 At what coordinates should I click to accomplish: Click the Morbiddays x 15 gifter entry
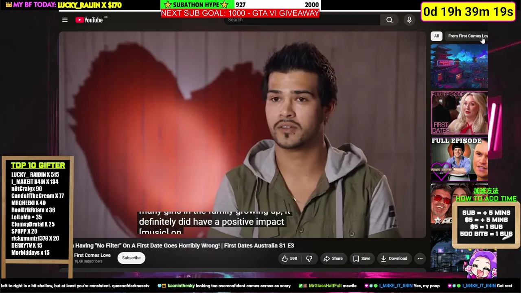pos(30,253)
